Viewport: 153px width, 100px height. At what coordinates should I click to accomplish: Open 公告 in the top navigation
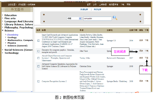coord(95,5)
